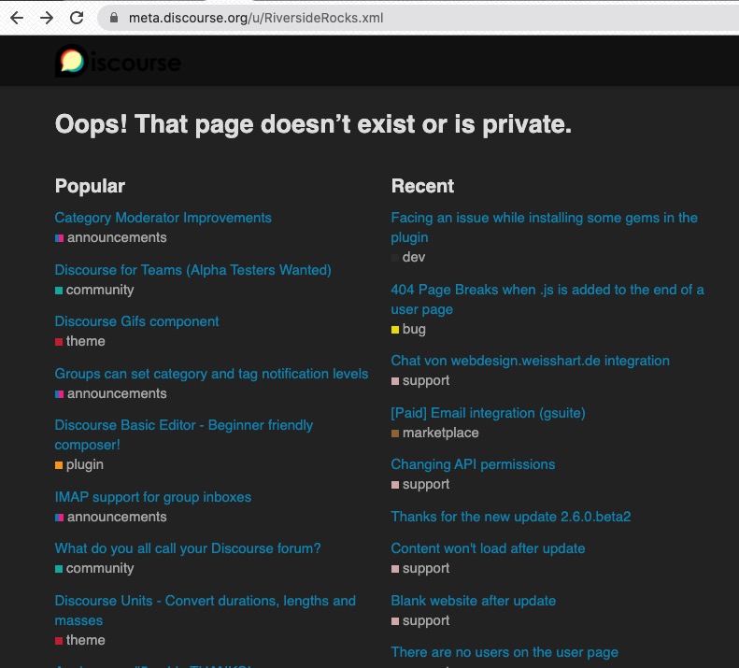Screen dimensions: 739x668
Task: Open 'Blank website after update' topic
Action: coord(473,601)
